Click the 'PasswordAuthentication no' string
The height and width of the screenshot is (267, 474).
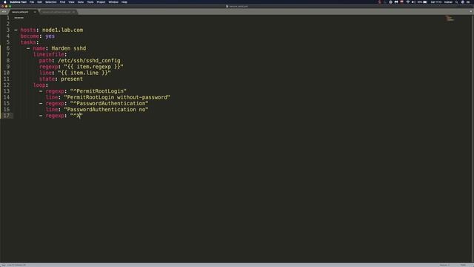coord(106,109)
